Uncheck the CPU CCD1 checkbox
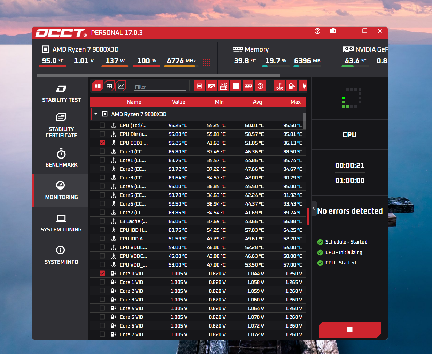This screenshot has width=432, height=354. coord(102,143)
